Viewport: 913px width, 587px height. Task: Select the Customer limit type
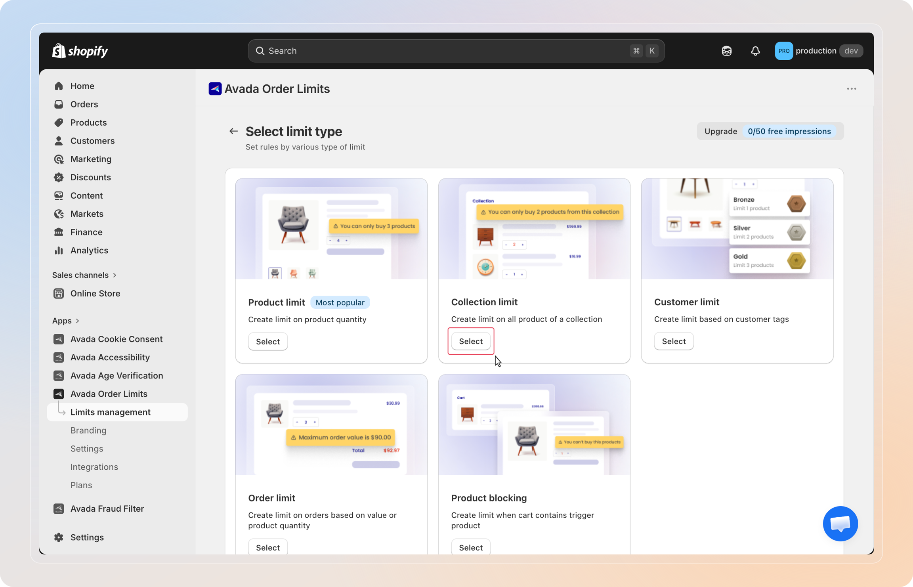[674, 341]
